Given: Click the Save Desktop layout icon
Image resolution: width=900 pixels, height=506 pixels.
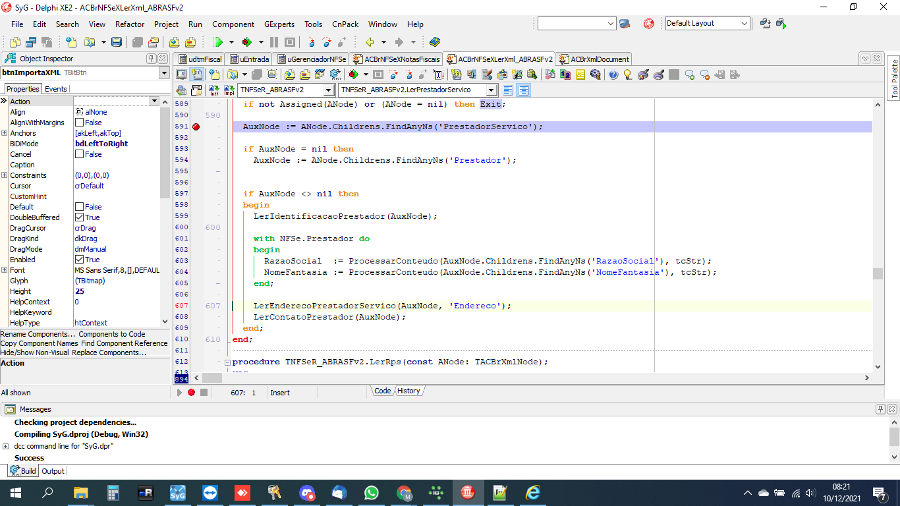Looking at the screenshot, I should [x=766, y=24].
